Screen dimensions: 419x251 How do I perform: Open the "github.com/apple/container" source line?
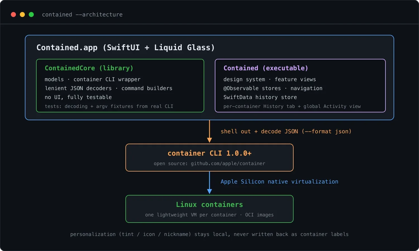click(209, 163)
